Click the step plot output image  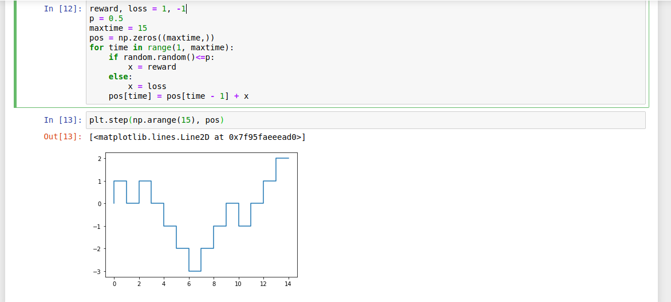[x=195, y=221]
